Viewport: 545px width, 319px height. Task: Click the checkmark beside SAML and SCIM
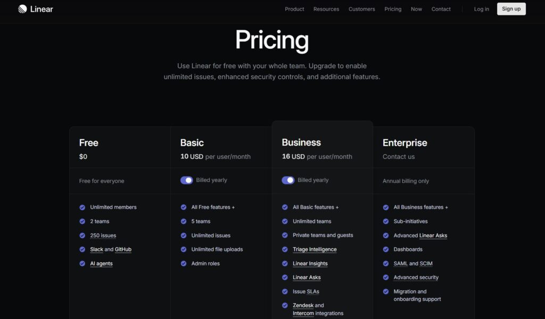385,263
